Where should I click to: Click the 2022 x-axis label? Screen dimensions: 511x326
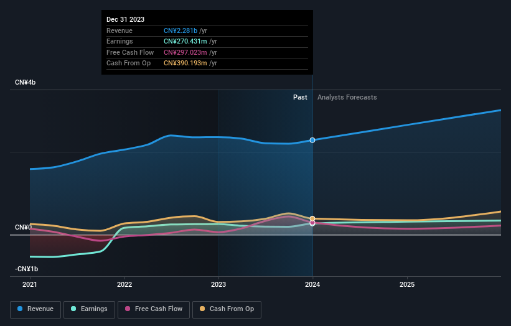[x=124, y=285]
